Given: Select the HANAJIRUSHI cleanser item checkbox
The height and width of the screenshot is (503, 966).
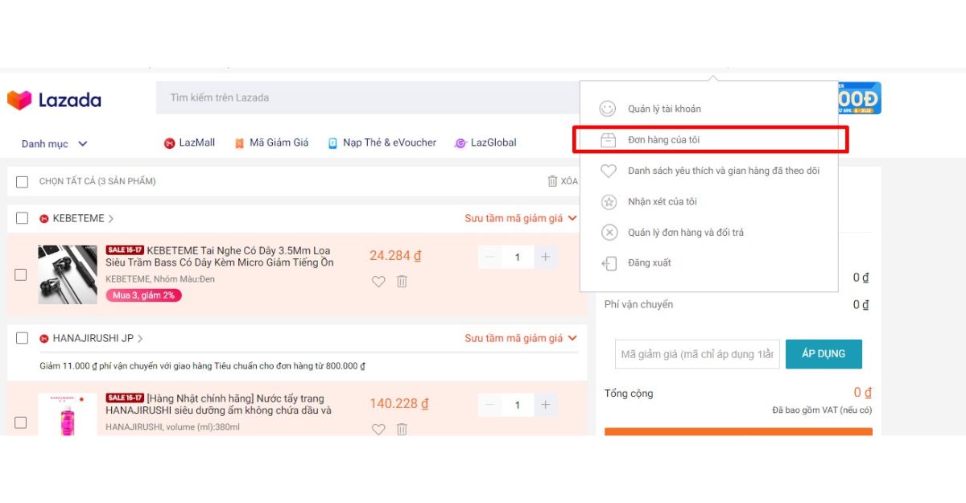Looking at the screenshot, I should pos(21,423).
